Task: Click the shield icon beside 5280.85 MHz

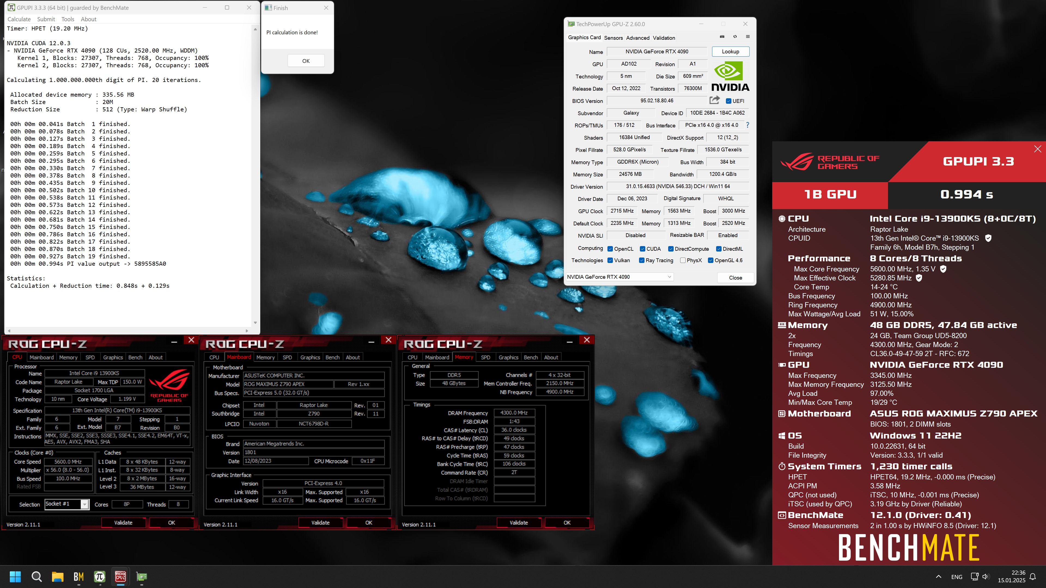Action: (x=919, y=278)
